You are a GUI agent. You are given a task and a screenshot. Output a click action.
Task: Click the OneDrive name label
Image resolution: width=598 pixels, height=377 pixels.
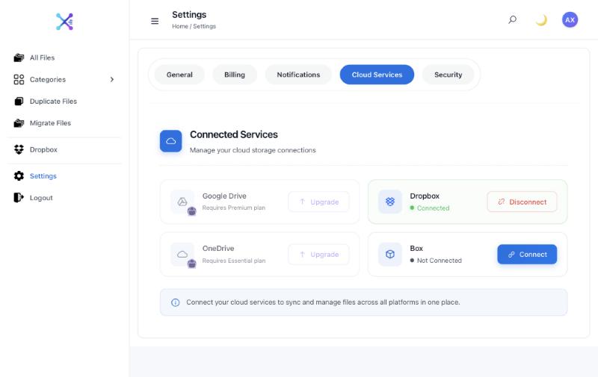(x=218, y=249)
